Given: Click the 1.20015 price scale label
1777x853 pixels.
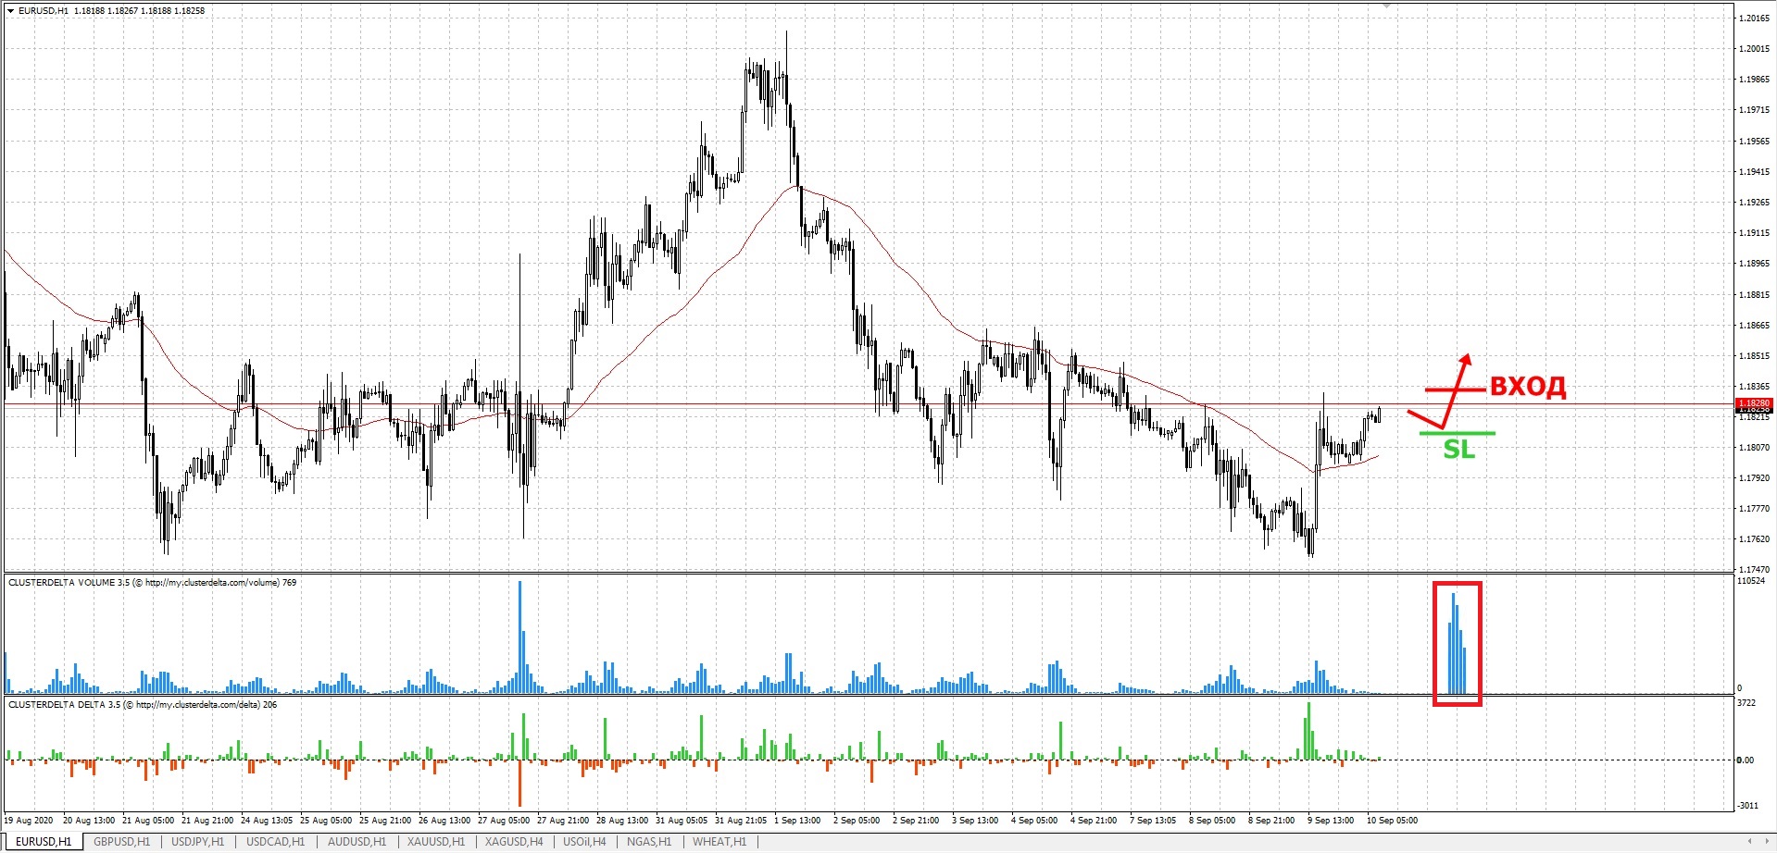Looking at the screenshot, I should [x=1754, y=49].
